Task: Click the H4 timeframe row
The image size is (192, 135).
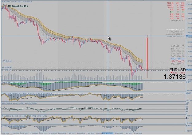Action: click(x=177, y=10)
